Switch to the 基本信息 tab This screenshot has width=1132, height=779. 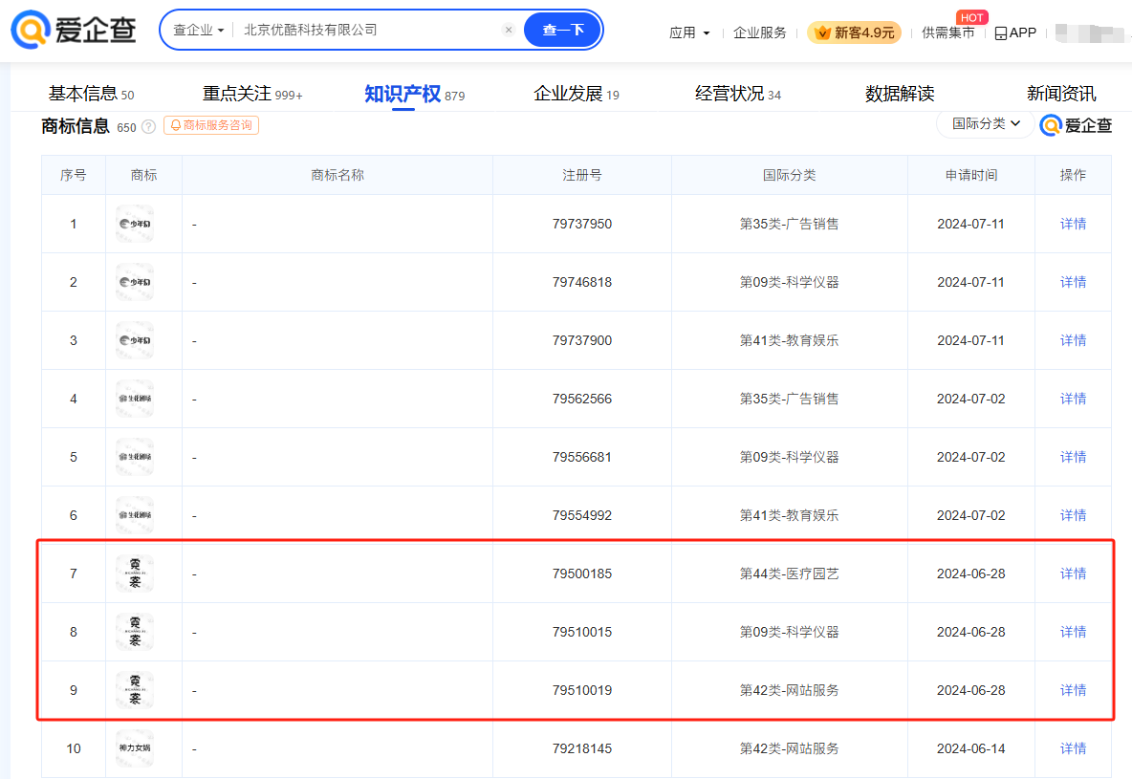pos(91,94)
